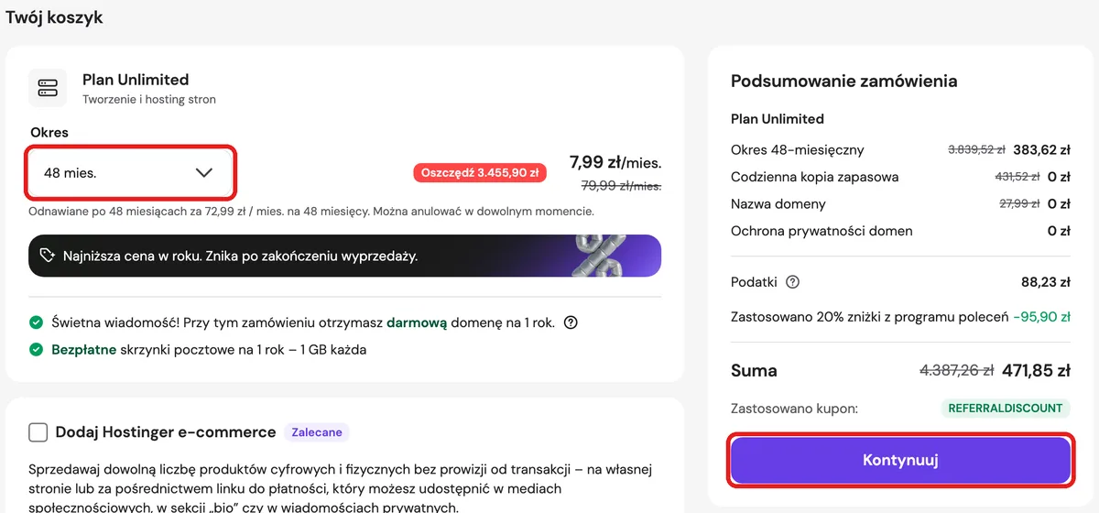Click the Codzienna kopia zapasowa row
The height and width of the screenshot is (513, 1099).
pos(900,177)
